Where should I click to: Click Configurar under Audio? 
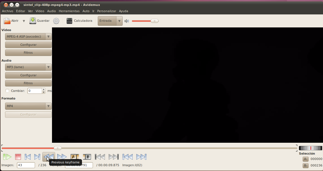(x=28, y=75)
